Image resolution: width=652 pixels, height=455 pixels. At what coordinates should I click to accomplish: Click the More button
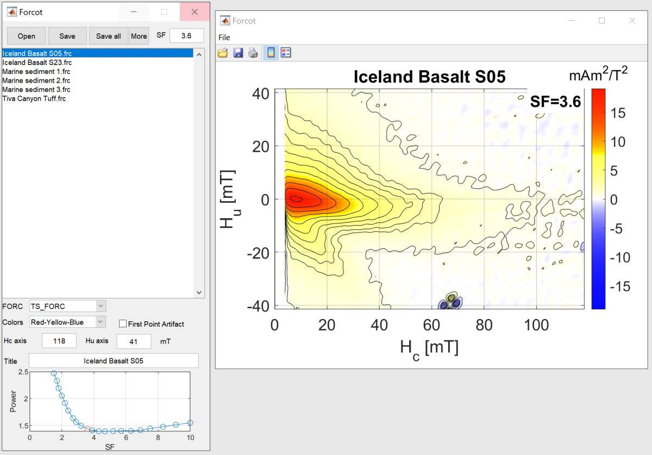tap(139, 36)
